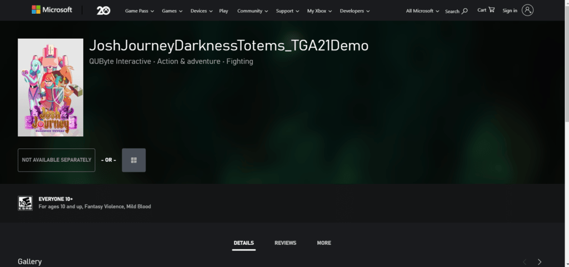
Task: Open the shopping cart icon
Action: pyautogui.click(x=492, y=10)
